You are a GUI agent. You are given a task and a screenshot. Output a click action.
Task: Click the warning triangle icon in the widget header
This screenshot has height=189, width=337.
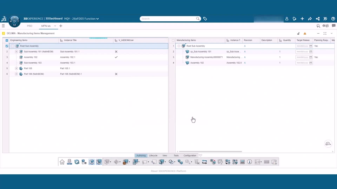point(305,34)
